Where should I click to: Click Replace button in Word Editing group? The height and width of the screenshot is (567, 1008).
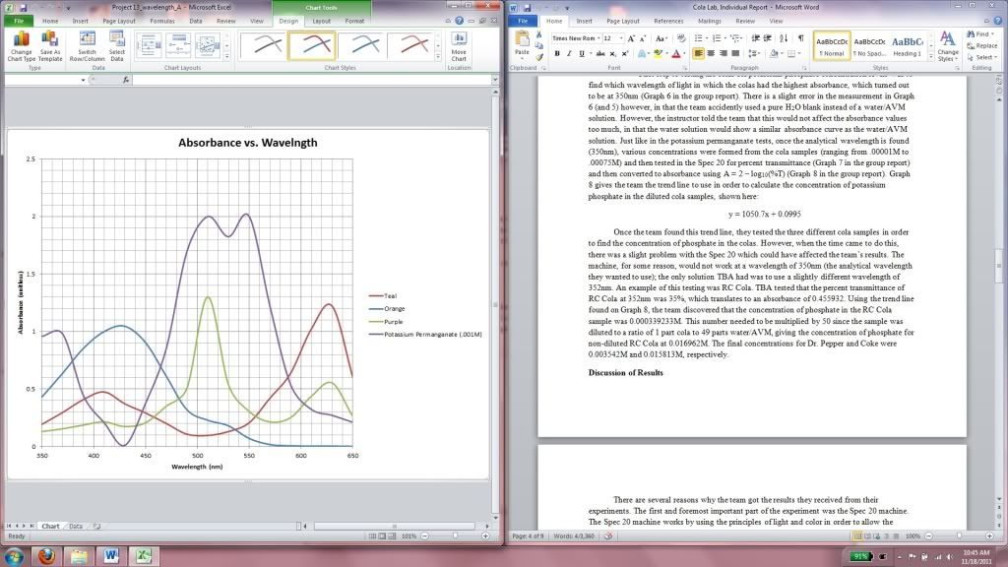982,45
